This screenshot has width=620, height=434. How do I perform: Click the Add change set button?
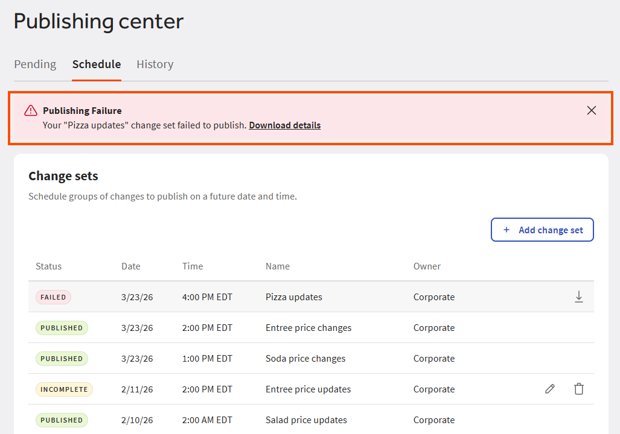pos(542,230)
